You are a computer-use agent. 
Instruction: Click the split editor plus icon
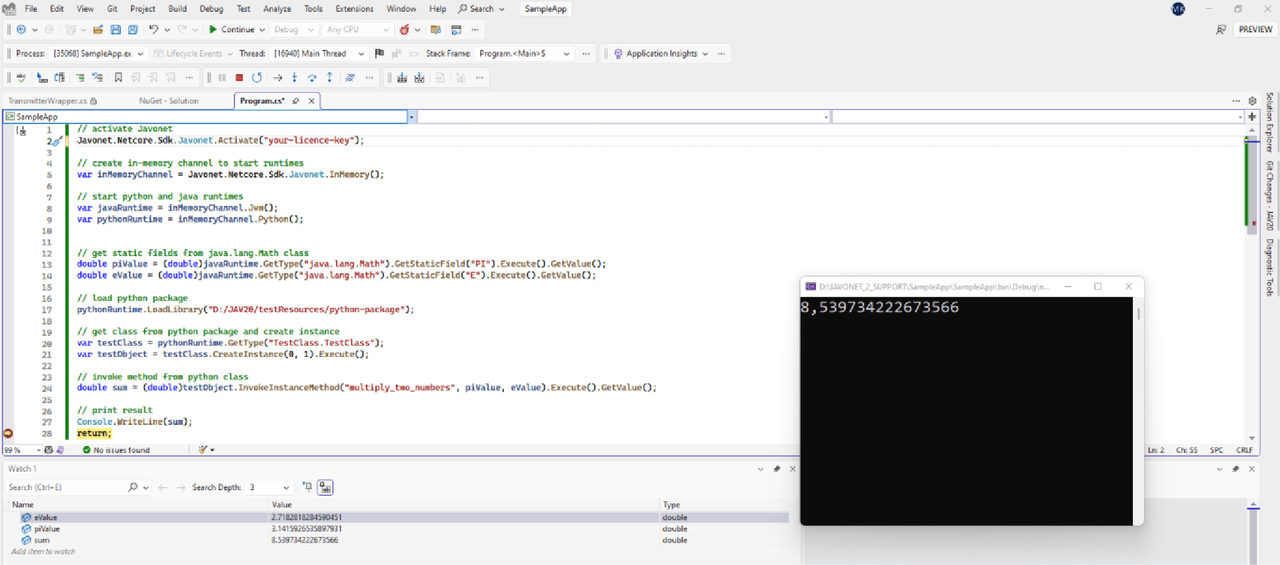coord(1252,116)
